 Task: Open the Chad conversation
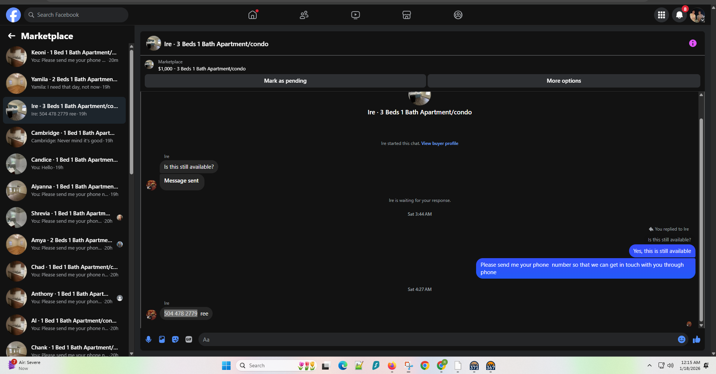pyautogui.click(x=64, y=271)
